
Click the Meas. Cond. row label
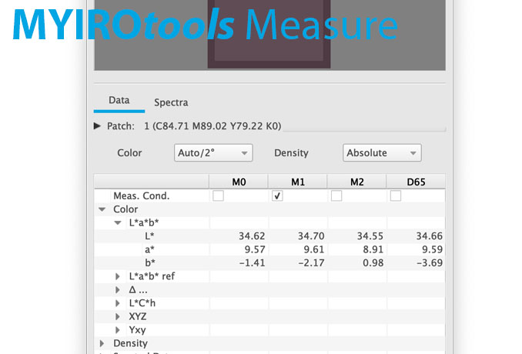coord(141,195)
